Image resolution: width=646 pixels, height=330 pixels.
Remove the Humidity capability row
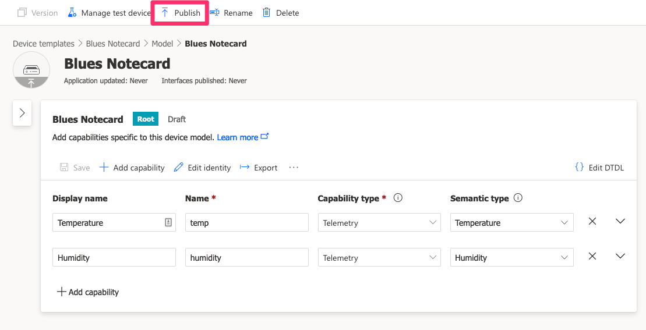click(x=592, y=256)
